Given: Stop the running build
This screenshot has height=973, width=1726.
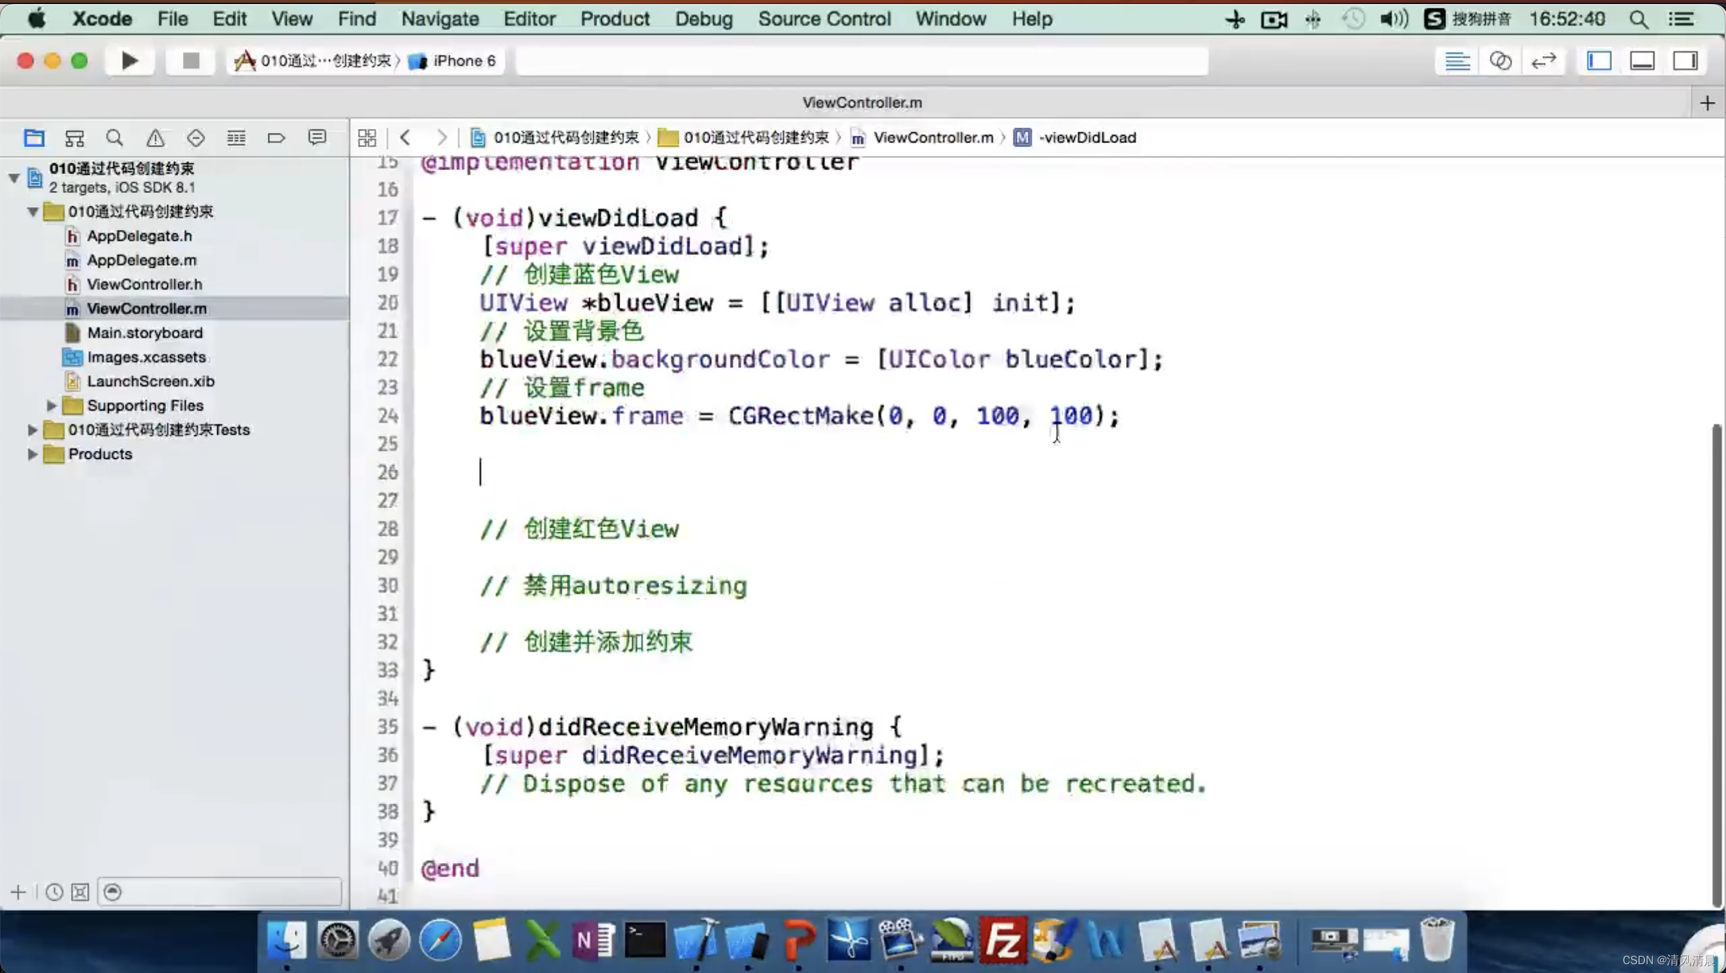Looking at the screenshot, I should [x=191, y=61].
